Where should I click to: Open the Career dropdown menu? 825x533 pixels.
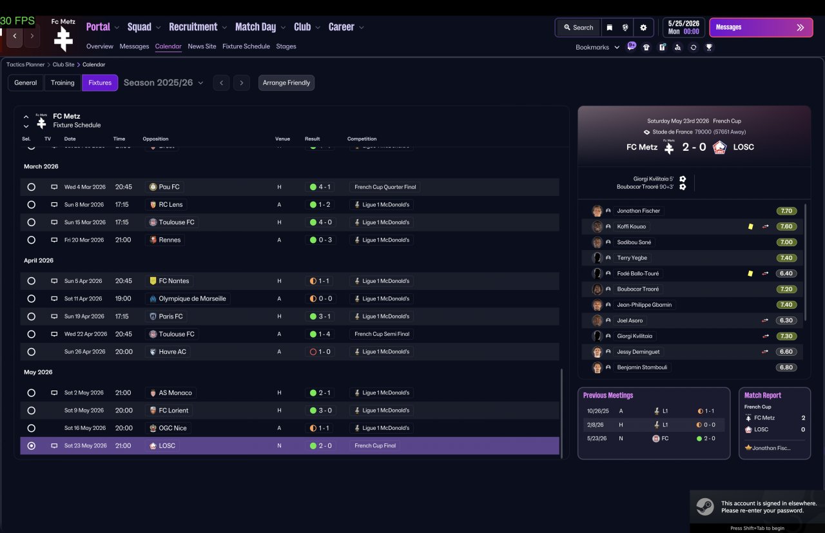[346, 27]
